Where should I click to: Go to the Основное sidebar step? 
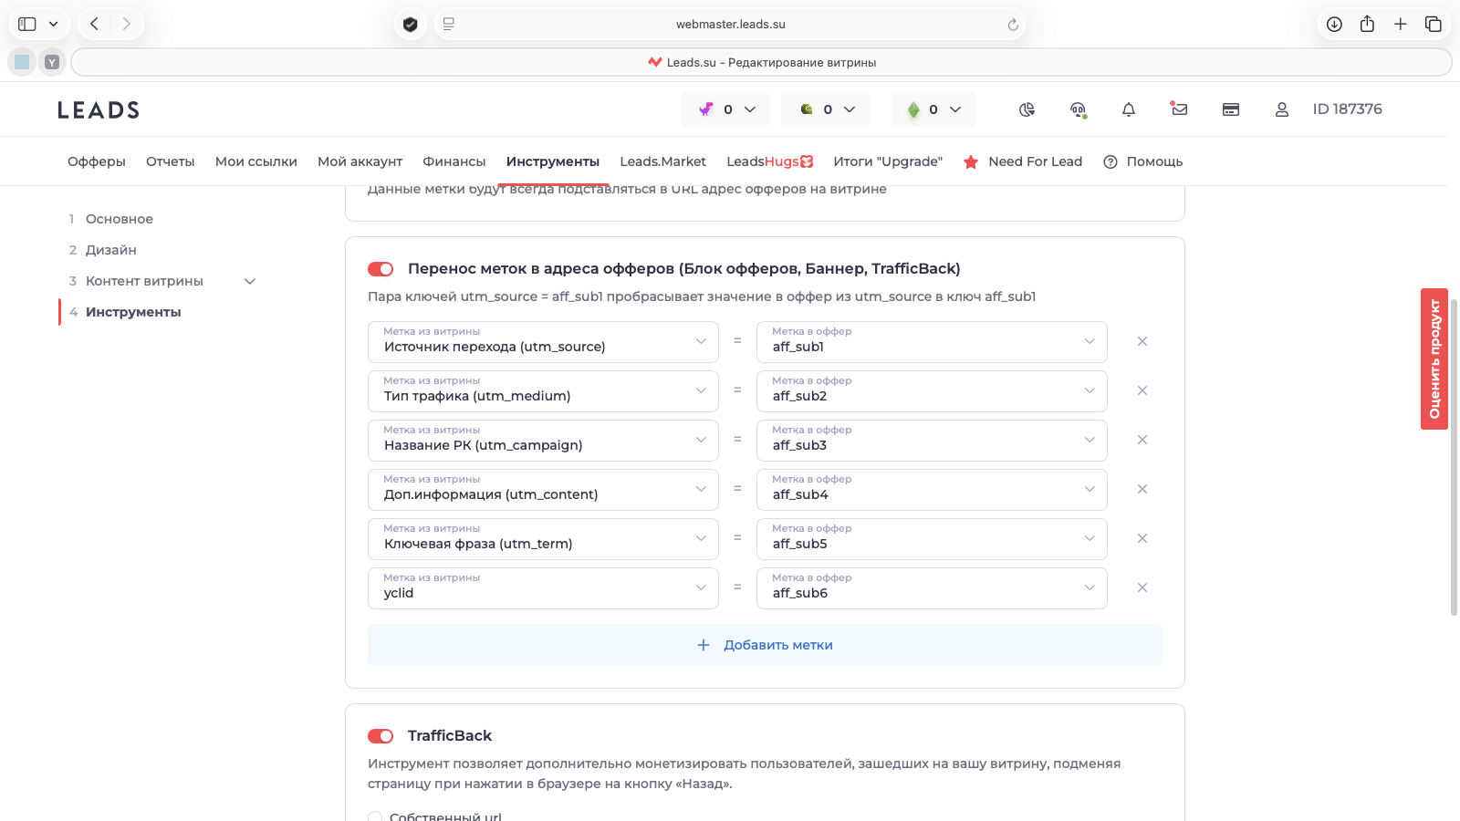click(120, 219)
